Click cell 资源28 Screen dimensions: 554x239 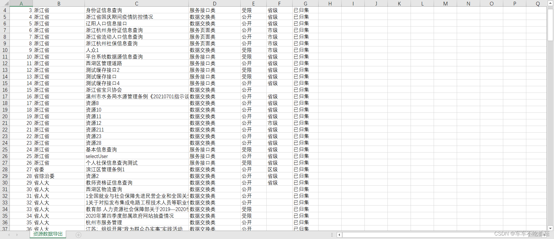[x=137, y=143]
